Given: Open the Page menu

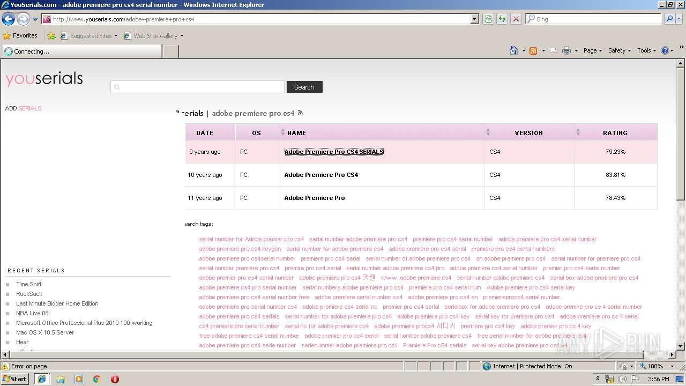Looking at the screenshot, I should point(592,50).
